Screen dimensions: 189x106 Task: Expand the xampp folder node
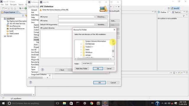81,55
